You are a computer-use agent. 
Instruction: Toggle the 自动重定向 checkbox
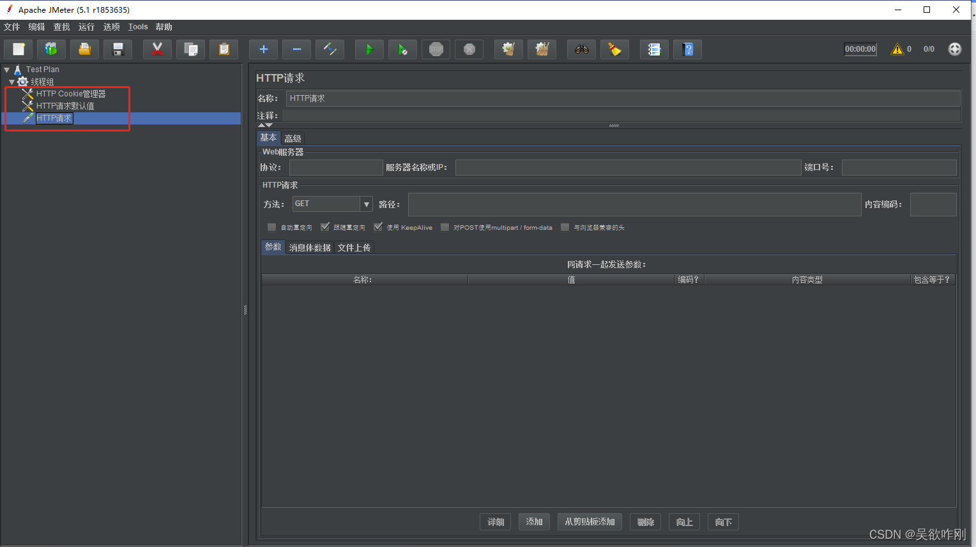(271, 227)
